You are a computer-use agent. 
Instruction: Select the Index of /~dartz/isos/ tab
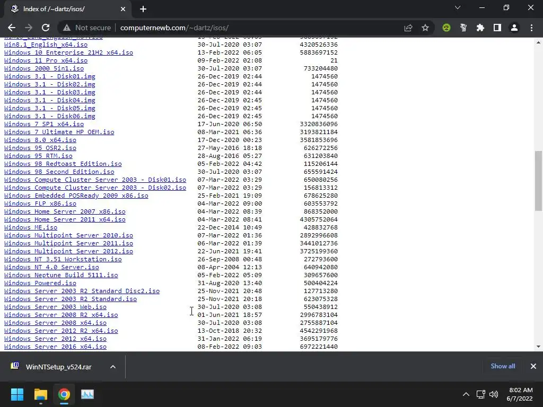click(68, 9)
